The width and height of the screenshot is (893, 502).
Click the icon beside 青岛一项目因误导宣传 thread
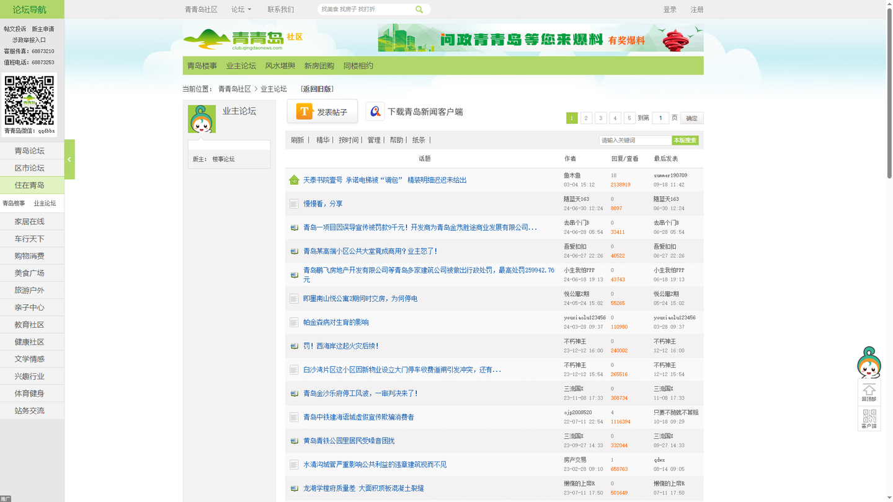pos(294,227)
